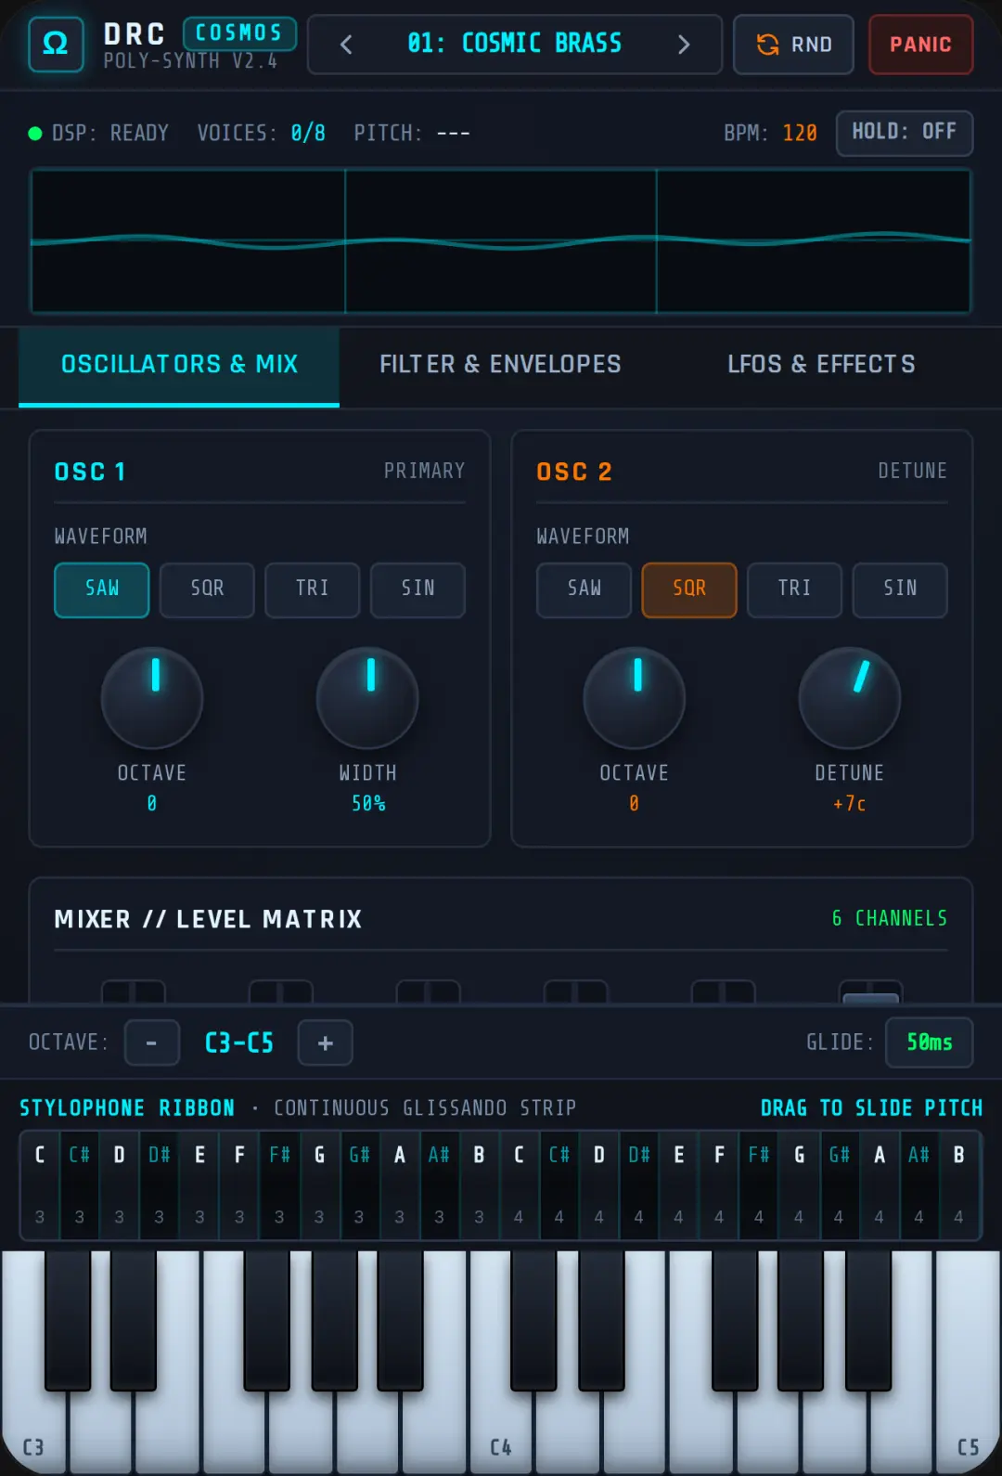Click the DETUNE value +7c
The height and width of the screenshot is (1476, 1002).
pyautogui.click(x=850, y=804)
